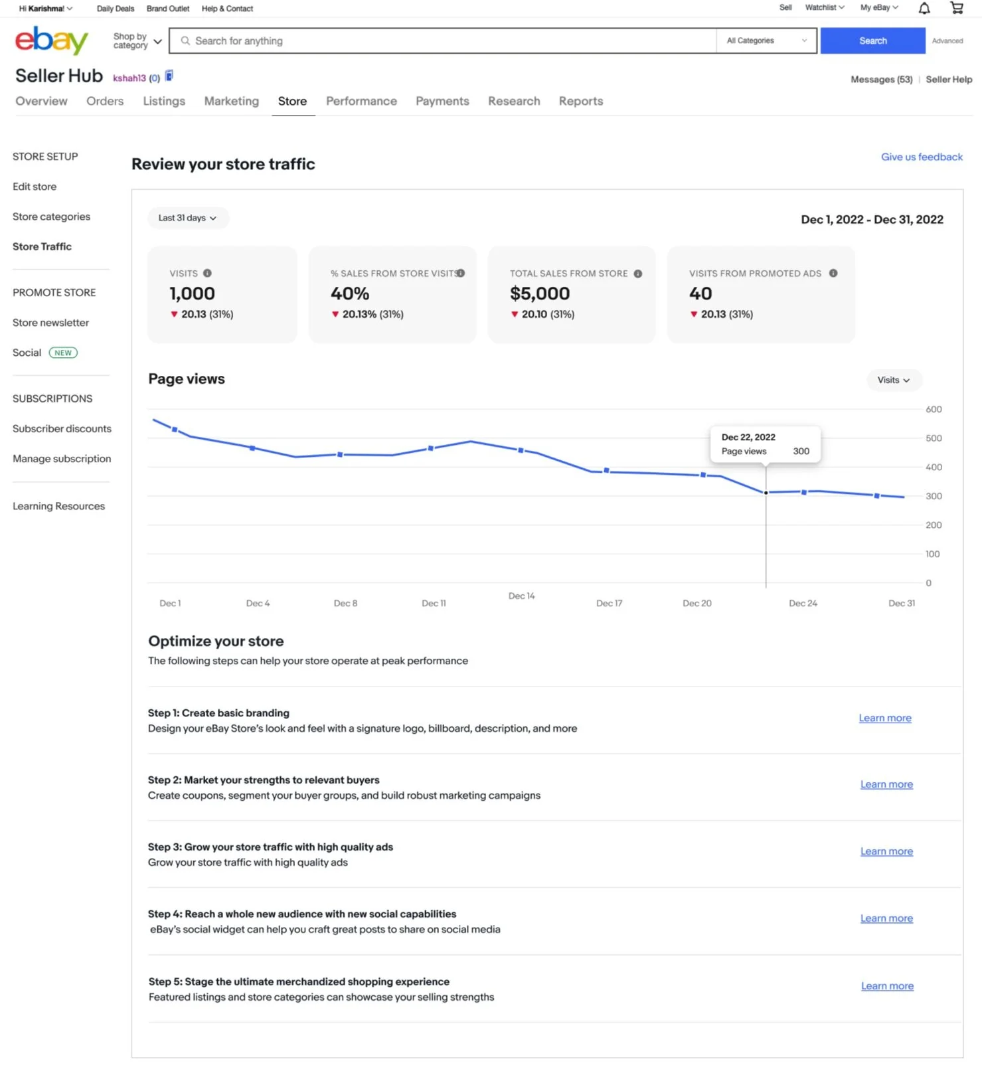The image size is (982, 1087).
Task: Click Learn more for Step 2 marketing
Action: click(x=886, y=784)
